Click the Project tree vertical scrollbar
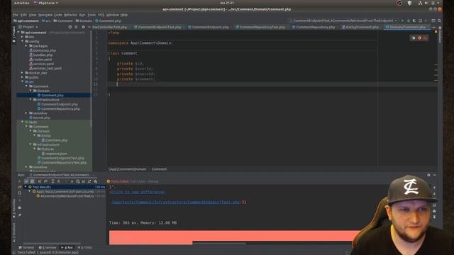Viewport: 454px width, 255px height. (x=92, y=78)
